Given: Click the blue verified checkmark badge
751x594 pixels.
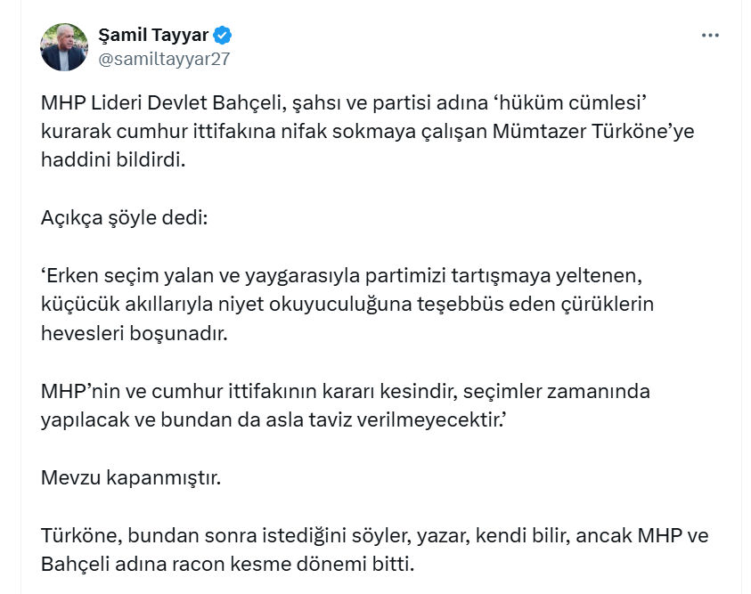Looking at the screenshot, I should 223,36.
